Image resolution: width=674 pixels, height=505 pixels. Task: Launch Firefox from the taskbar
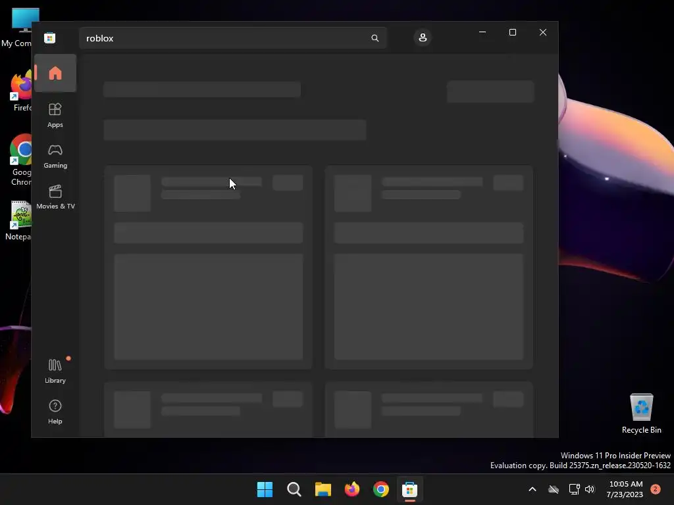[x=352, y=489]
